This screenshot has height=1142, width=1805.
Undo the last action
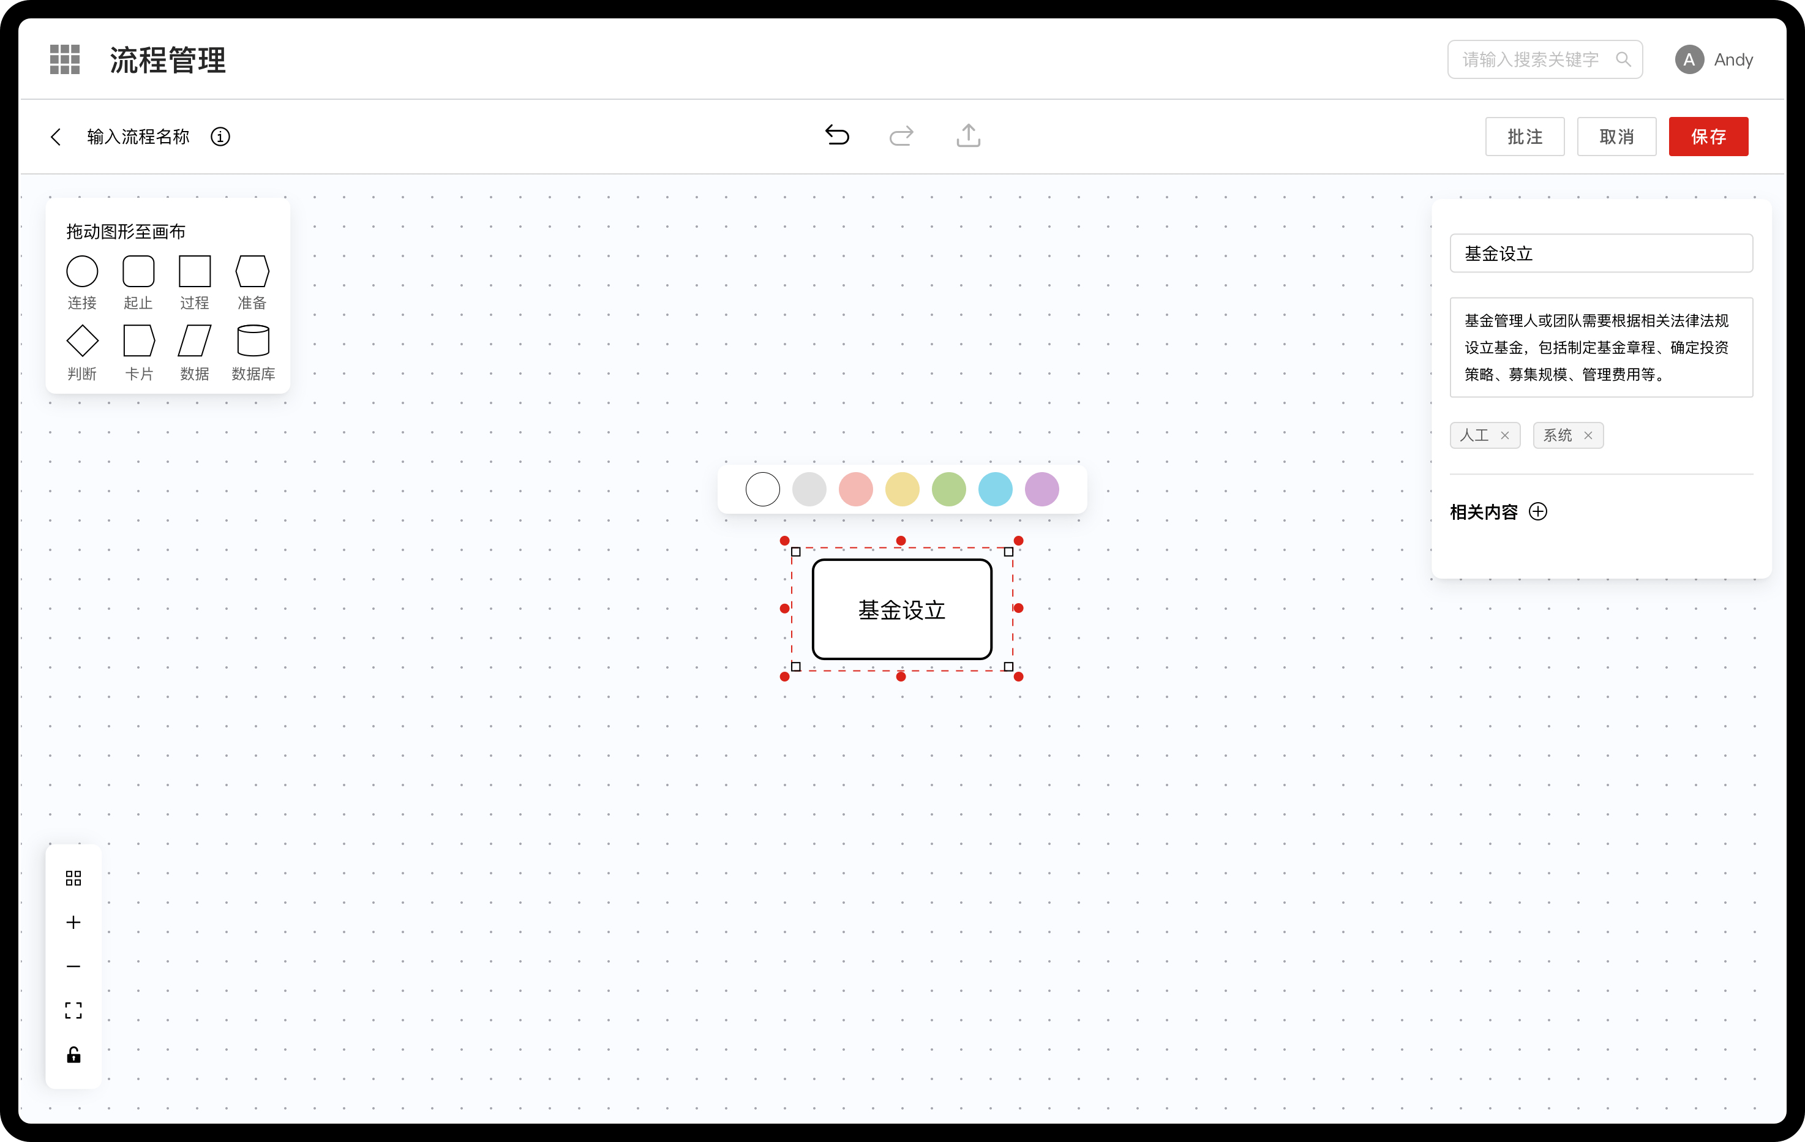837,136
